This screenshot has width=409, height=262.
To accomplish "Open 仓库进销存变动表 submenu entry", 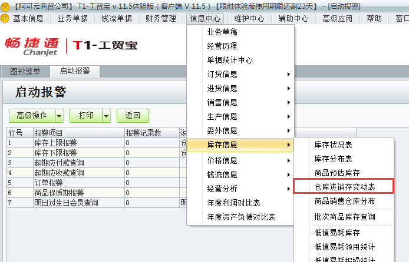I will click(344, 187).
